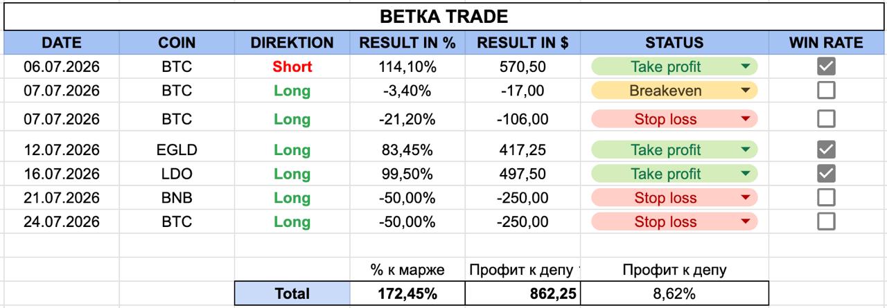The width and height of the screenshot is (887, 308).
Task: Select the BETKA TRADE title cell
Action: pyautogui.click(x=444, y=17)
